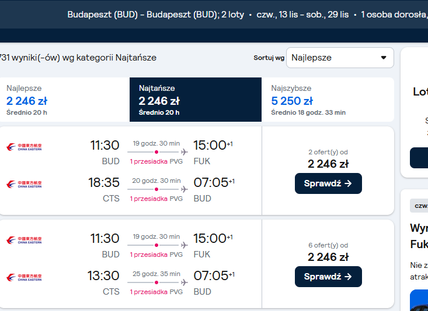The height and width of the screenshot is (311, 428).
Task: Click Sprawdź button for second flight offer
Action: pos(328,277)
